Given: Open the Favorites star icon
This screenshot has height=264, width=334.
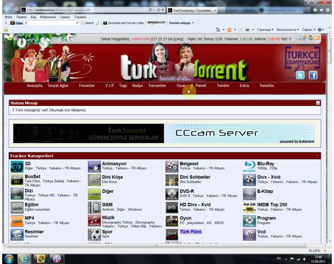Looking at the screenshot, I should pyautogui.click(x=321, y=10).
